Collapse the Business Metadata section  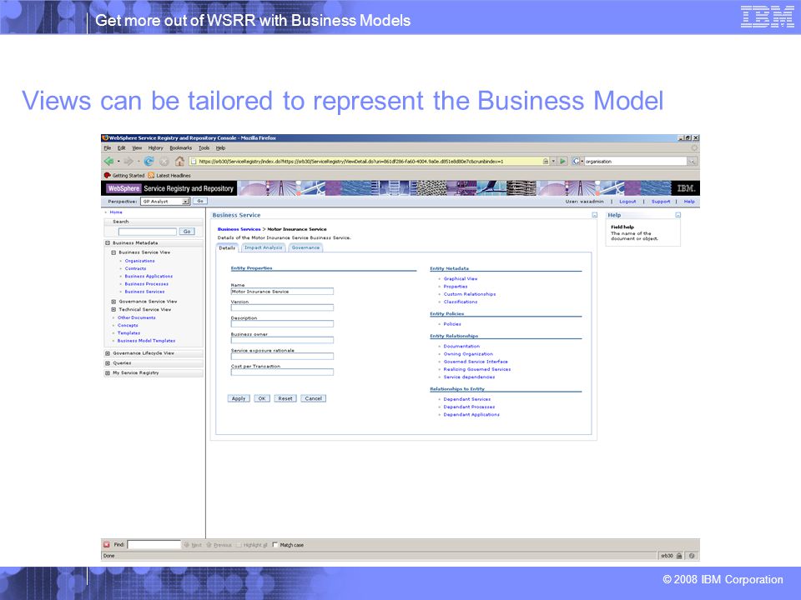[108, 242]
